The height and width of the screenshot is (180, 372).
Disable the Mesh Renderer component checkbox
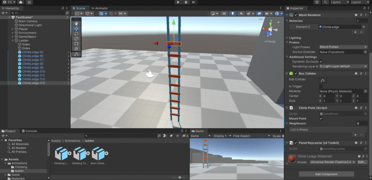click(x=295, y=15)
